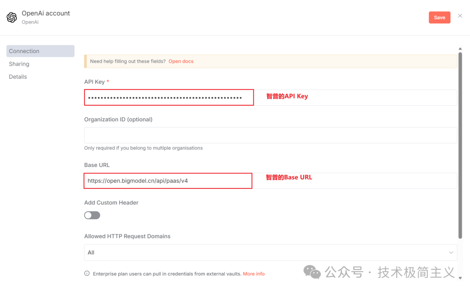Screen dimensions: 470x291
Task: Click the scrollbar down arrow
Action: point(460,278)
